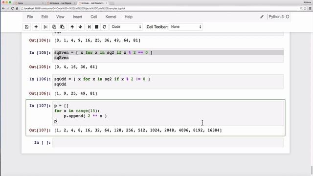The height and width of the screenshot is (176, 313).
Task: Interrupt the kernel with the stop square icon
Action: 97,27
